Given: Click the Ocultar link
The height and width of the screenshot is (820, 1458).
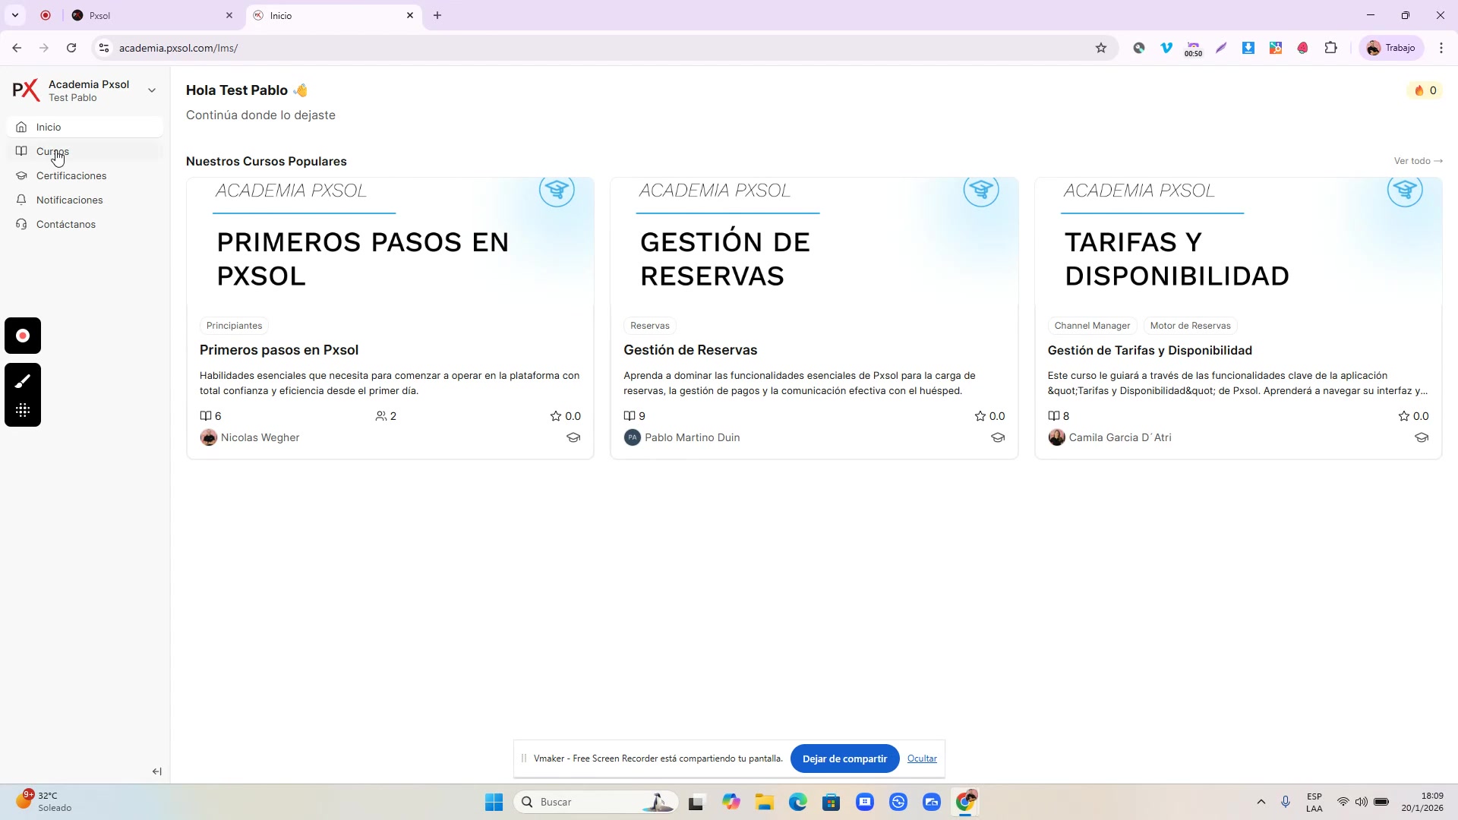Looking at the screenshot, I should pyautogui.click(x=922, y=758).
